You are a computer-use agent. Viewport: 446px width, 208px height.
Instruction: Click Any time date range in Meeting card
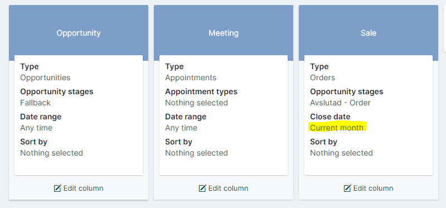pyautogui.click(x=181, y=128)
